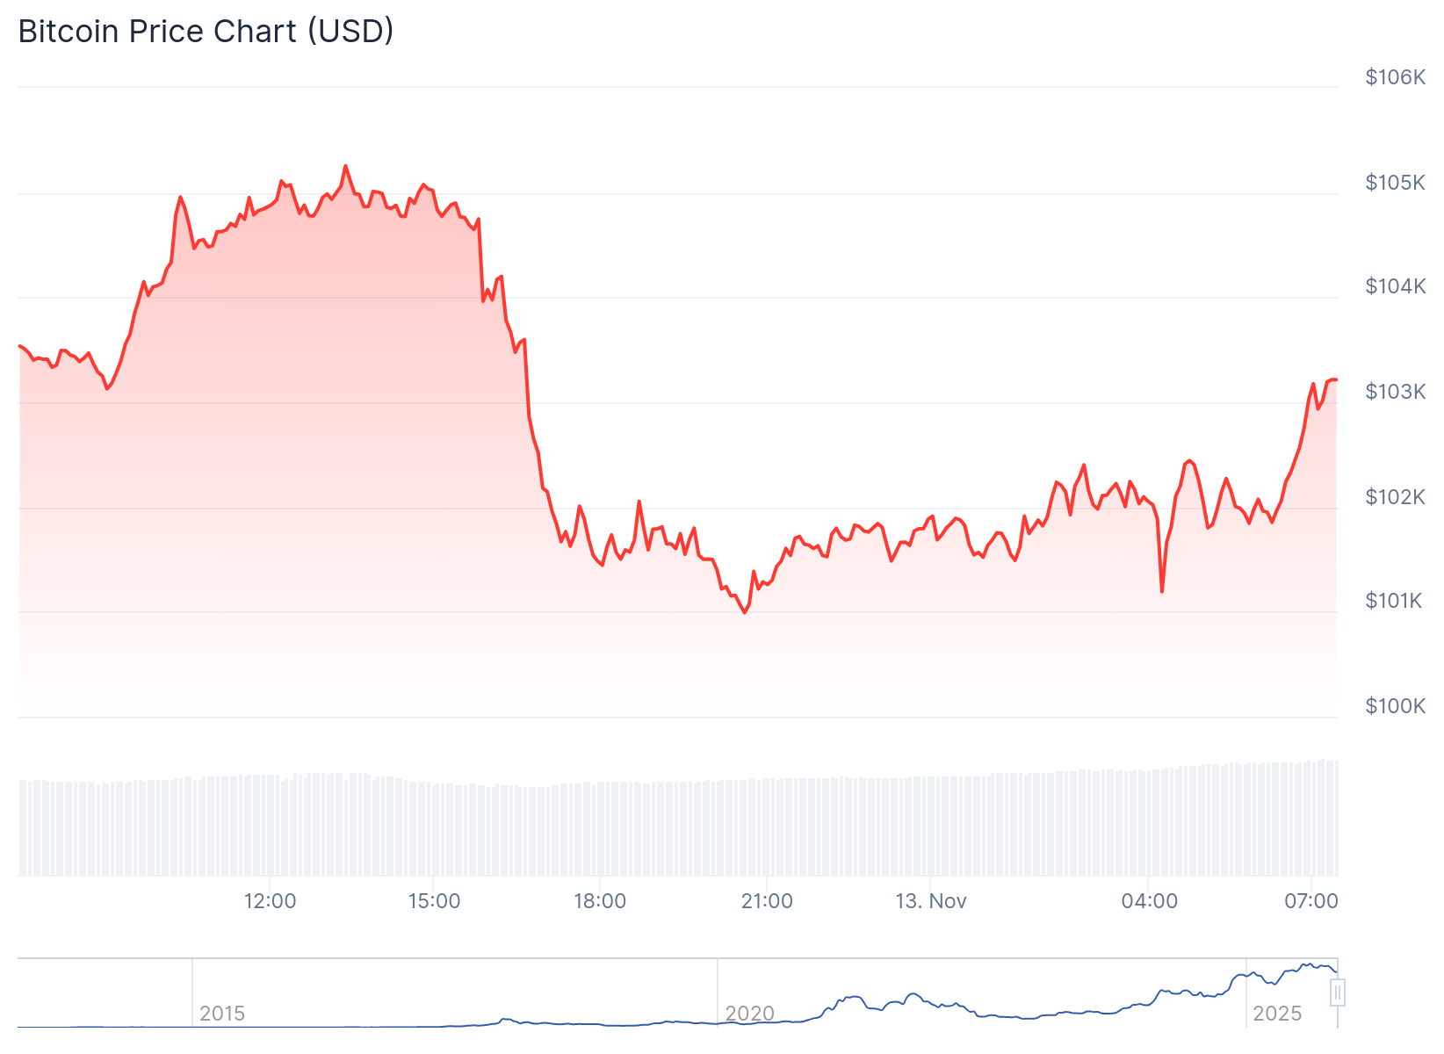Click the navigator range handle icon
Image resolution: width=1444 pixels, height=1054 pixels.
point(1337,993)
